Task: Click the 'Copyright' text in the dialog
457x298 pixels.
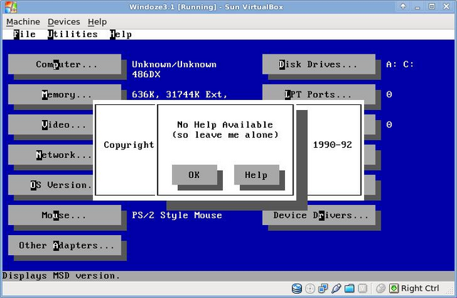Action: [x=129, y=144]
